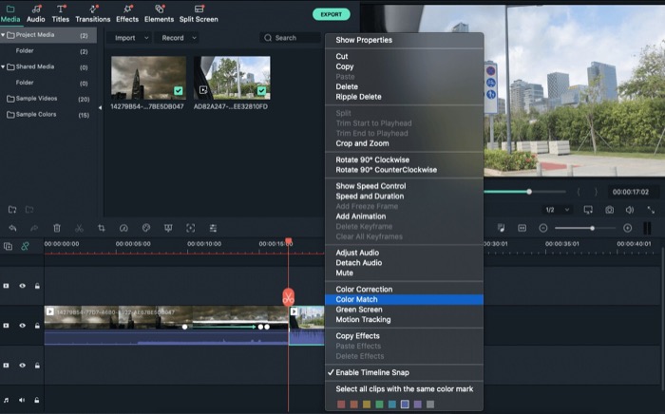Viewport: 665px width, 414px height.
Task: Collapse the Shared Media tree
Action: click(3, 66)
